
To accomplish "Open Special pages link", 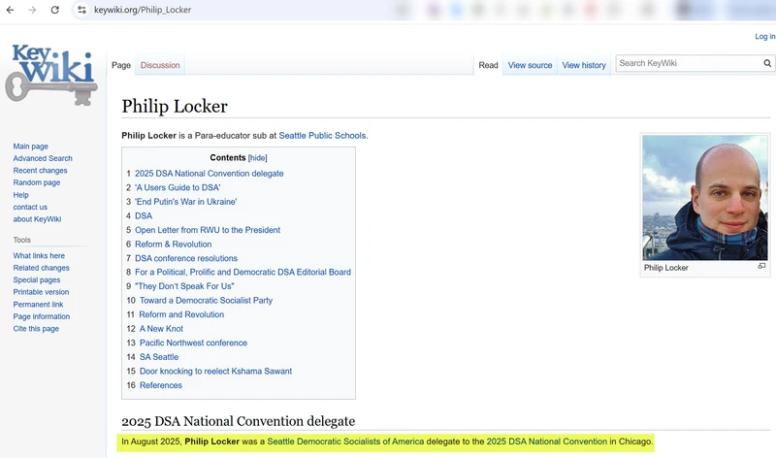I will click(x=37, y=279).
